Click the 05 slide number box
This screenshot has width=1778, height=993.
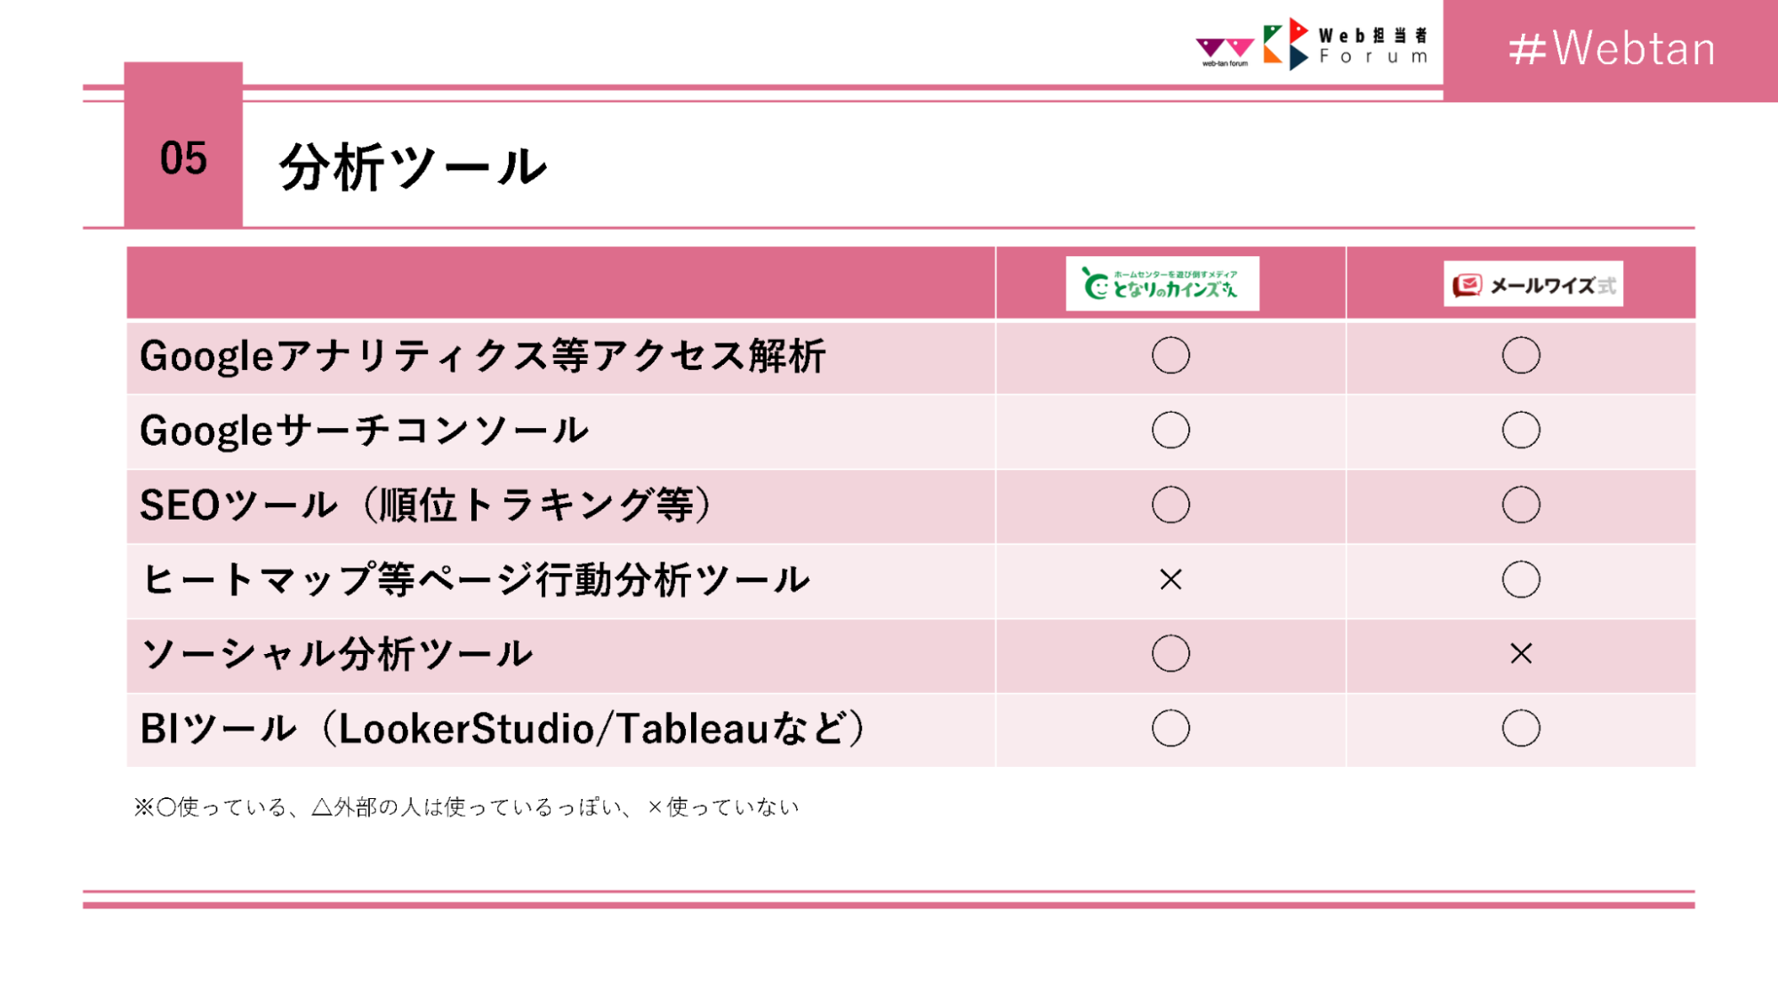[183, 157]
